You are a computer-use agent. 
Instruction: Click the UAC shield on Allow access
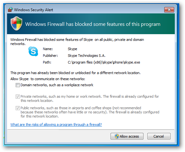click(117, 136)
